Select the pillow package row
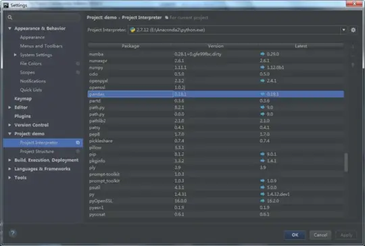365x246 pixels. tap(216, 147)
